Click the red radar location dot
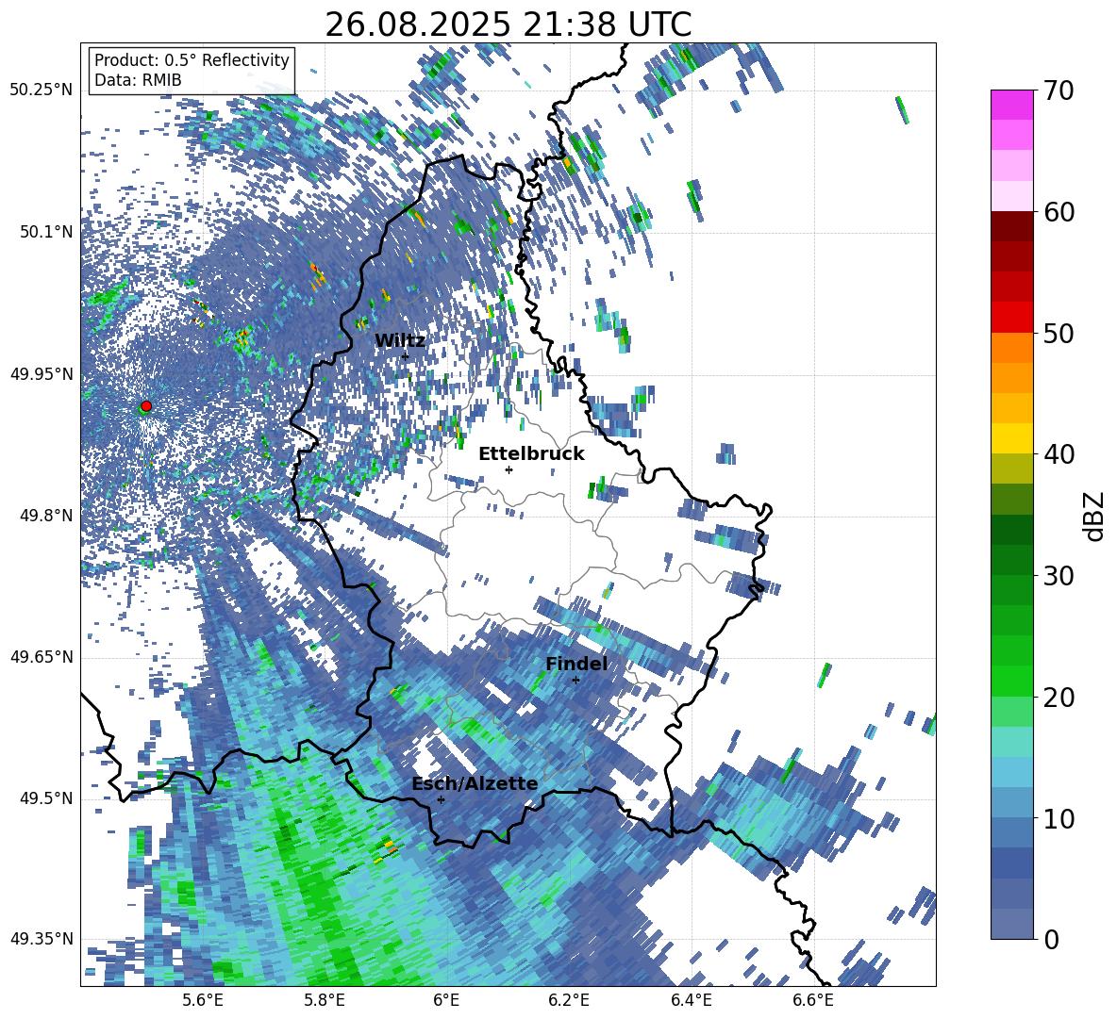 click(x=146, y=406)
